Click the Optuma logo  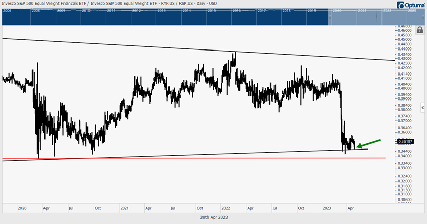click(x=411, y=5)
